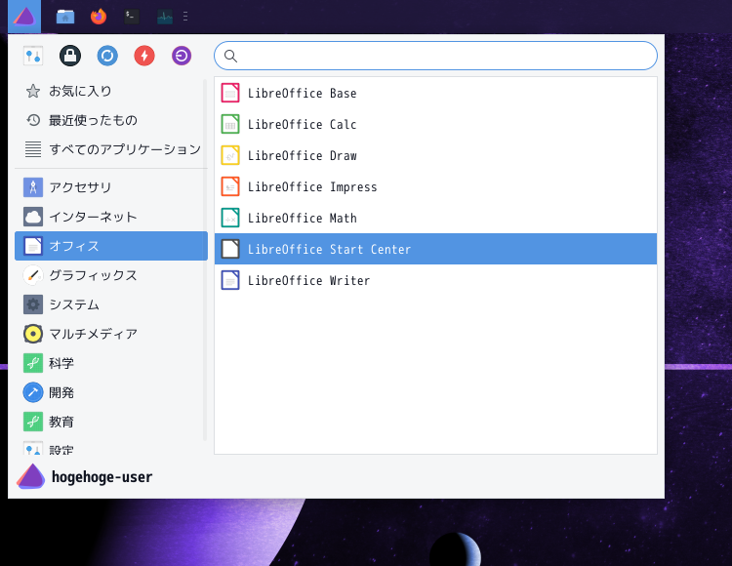This screenshot has height=566, width=732.
Task: Select the アクセサリ category
Action: (111, 187)
